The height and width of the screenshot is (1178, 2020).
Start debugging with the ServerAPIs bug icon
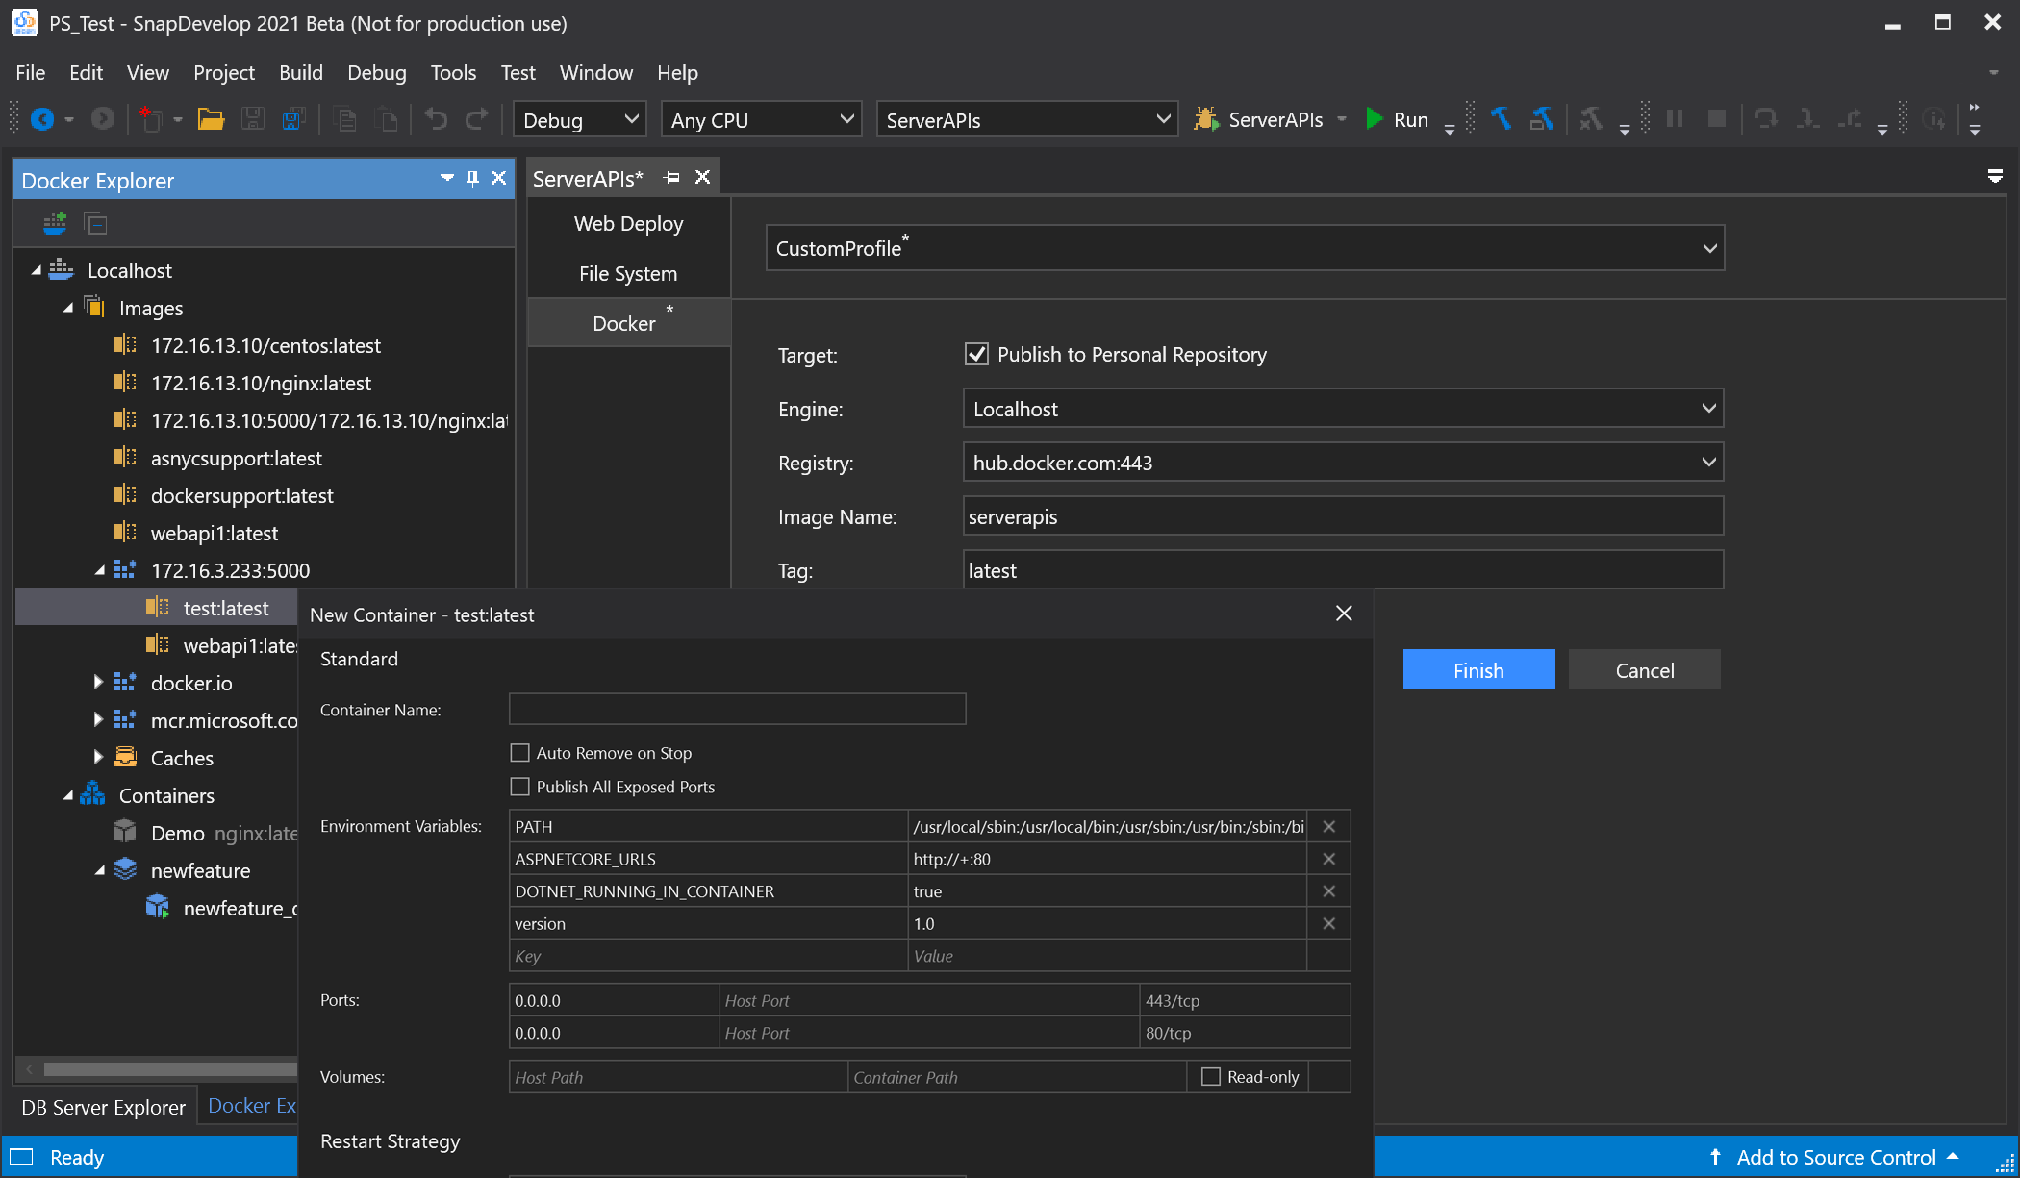pyautogui.click(x=1205, y=119)
